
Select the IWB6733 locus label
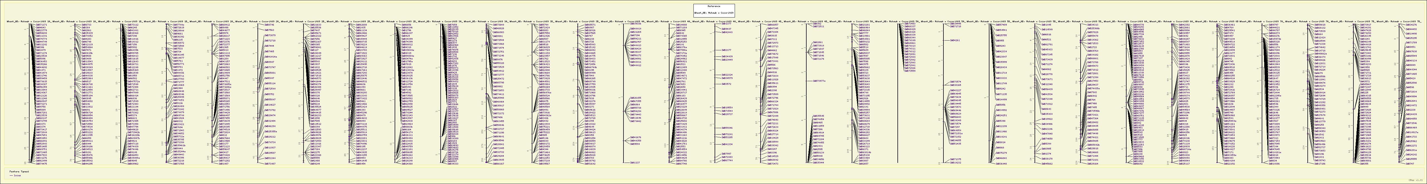[x=87, y=25]
